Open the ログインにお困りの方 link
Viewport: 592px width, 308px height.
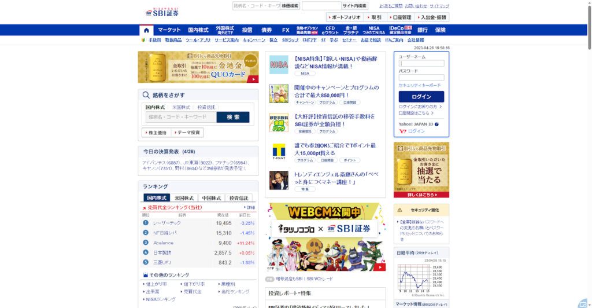(420, 107)
